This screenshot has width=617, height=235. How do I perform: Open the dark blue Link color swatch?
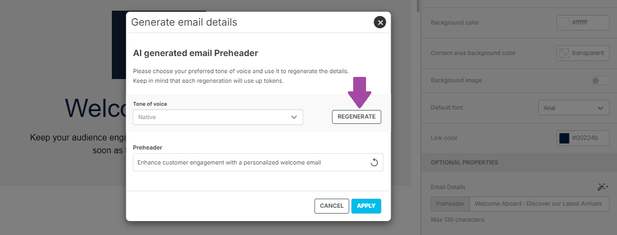[x=564, y=138]
